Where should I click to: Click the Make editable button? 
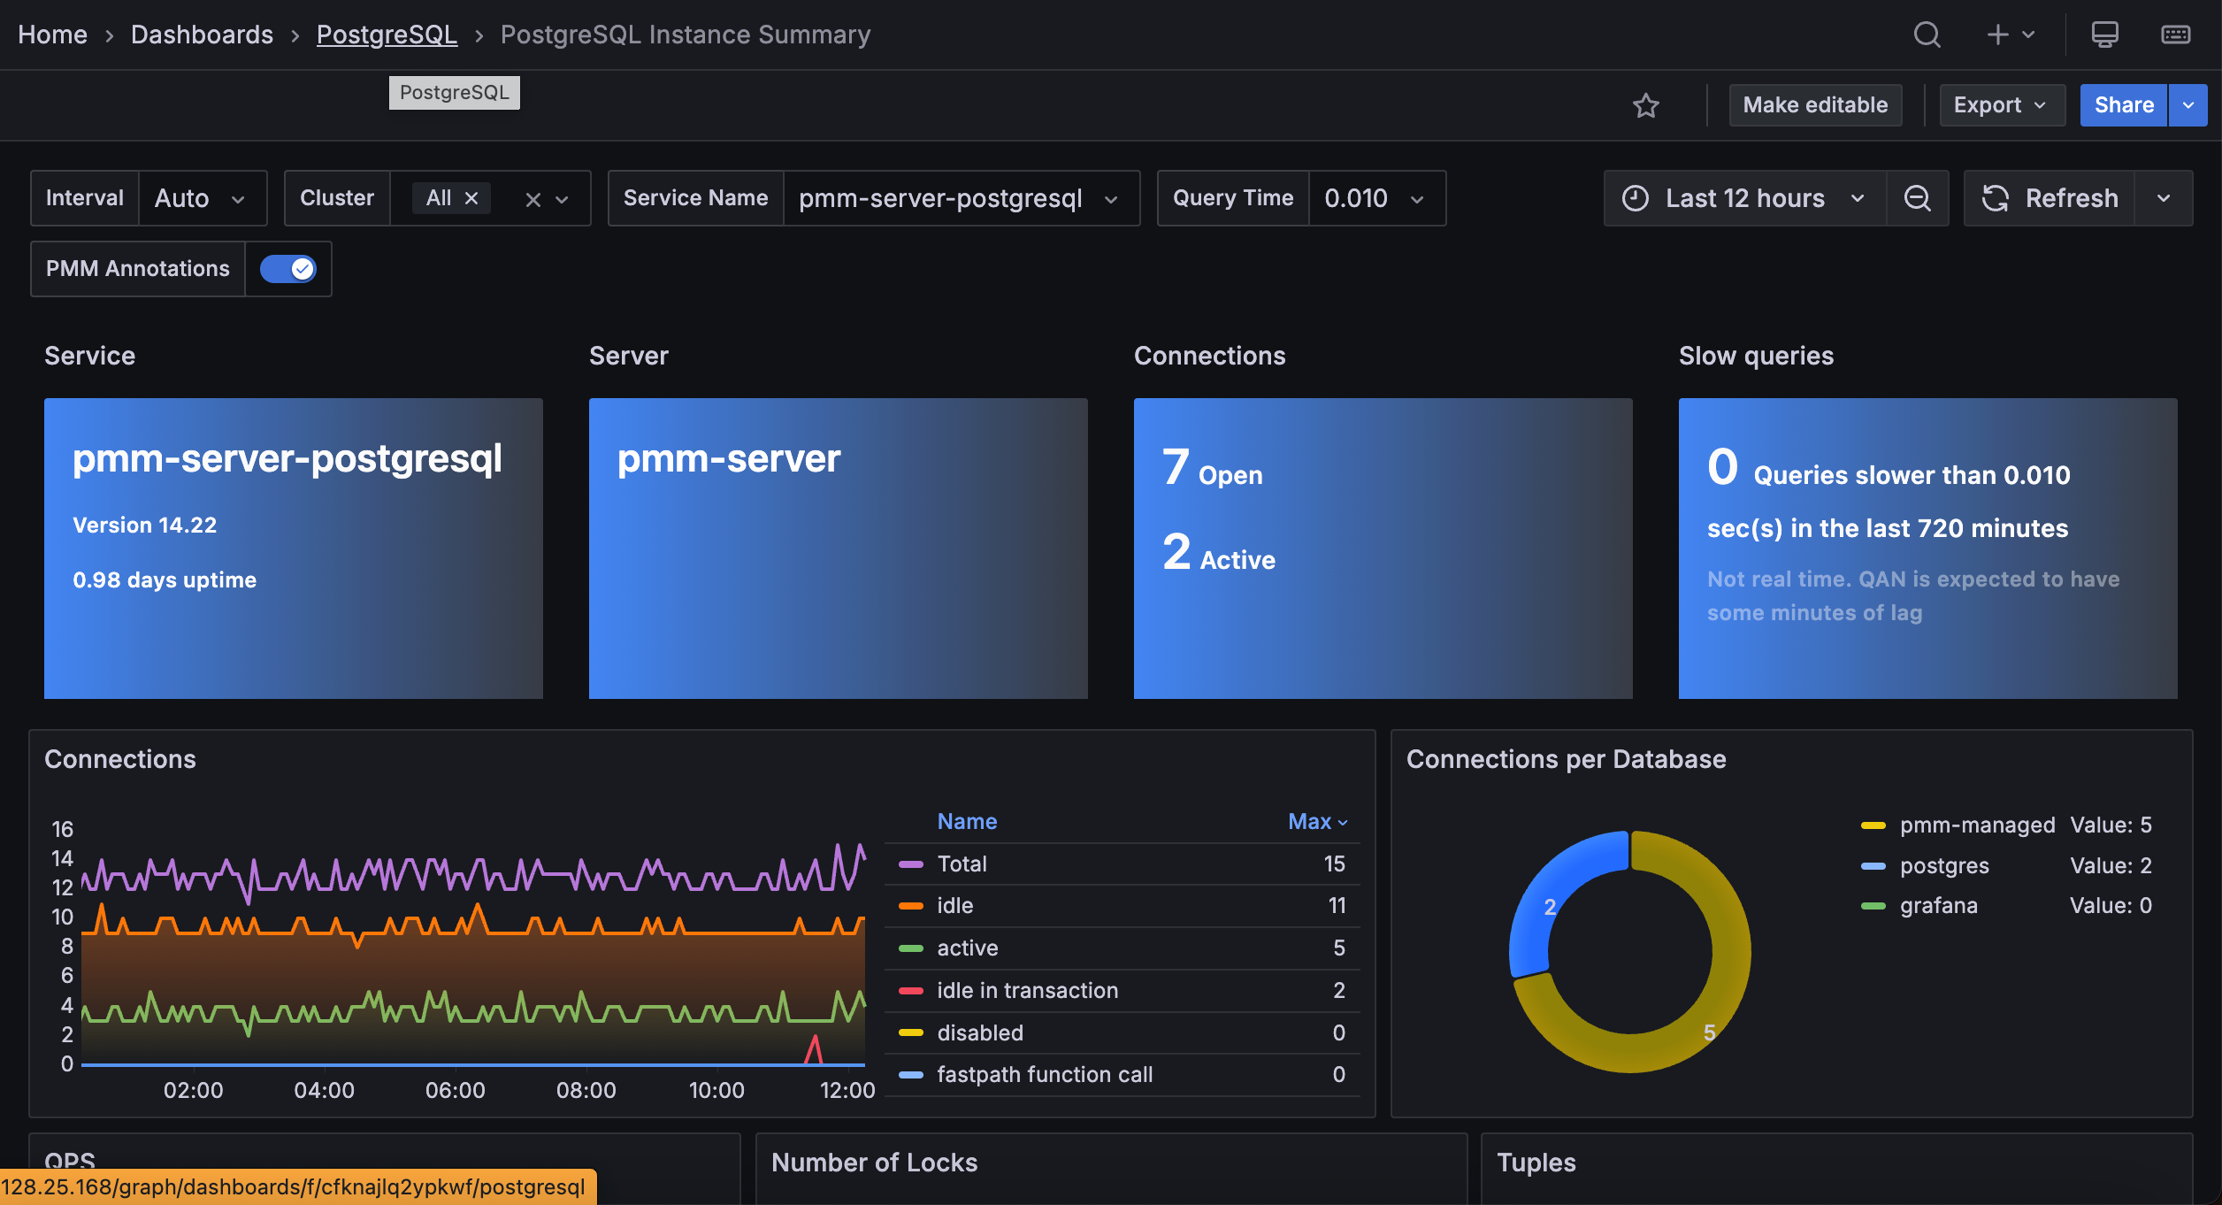tap(1815, 105)
